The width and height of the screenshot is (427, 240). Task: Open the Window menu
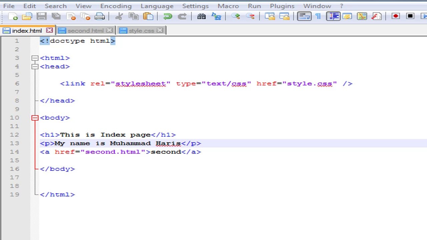tap(317, 6)
